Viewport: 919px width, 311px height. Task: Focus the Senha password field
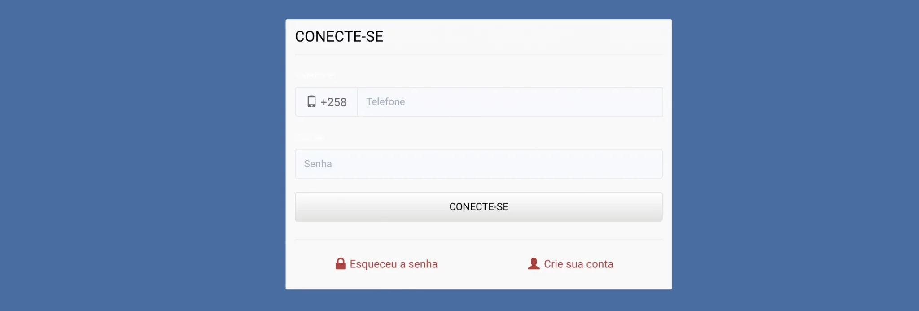[x=479, y=164]
